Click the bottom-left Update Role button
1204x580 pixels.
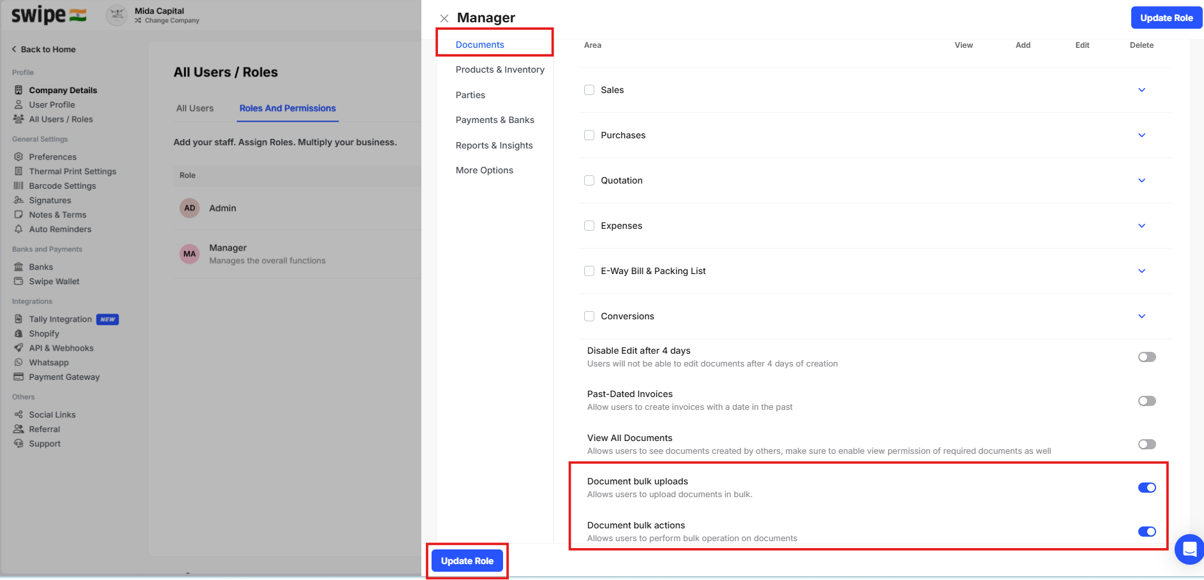[x=467, y=561]
